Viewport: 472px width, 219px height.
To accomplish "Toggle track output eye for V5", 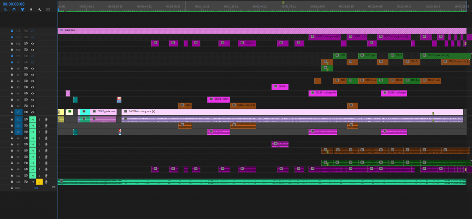I will (x=33, y=87).
